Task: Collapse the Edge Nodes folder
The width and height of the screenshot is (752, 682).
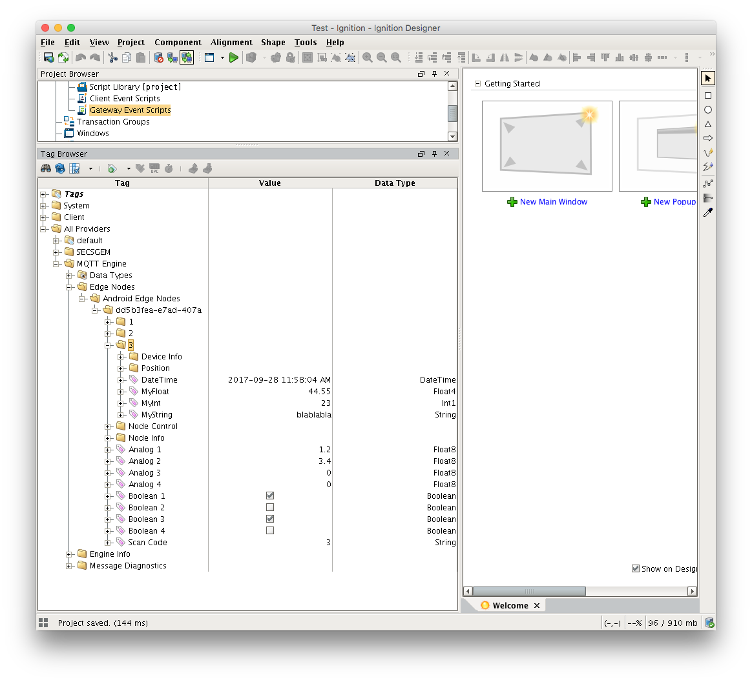Action: pos(69,287)
